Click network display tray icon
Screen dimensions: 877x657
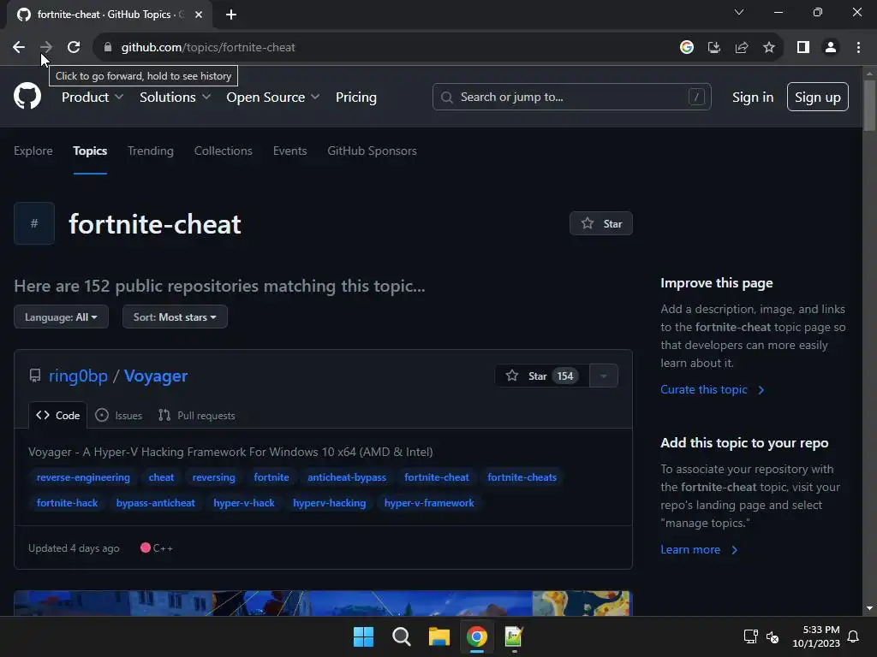750,636
